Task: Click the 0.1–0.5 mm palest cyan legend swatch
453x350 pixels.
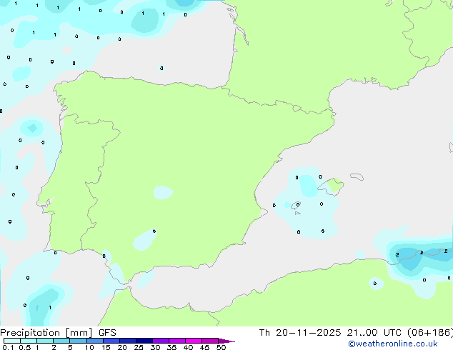Action: coord(12,341)
